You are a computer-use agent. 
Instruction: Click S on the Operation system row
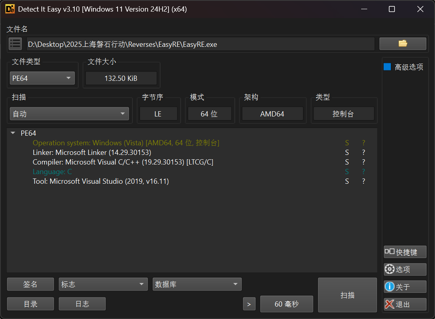[x=347, y=143]
